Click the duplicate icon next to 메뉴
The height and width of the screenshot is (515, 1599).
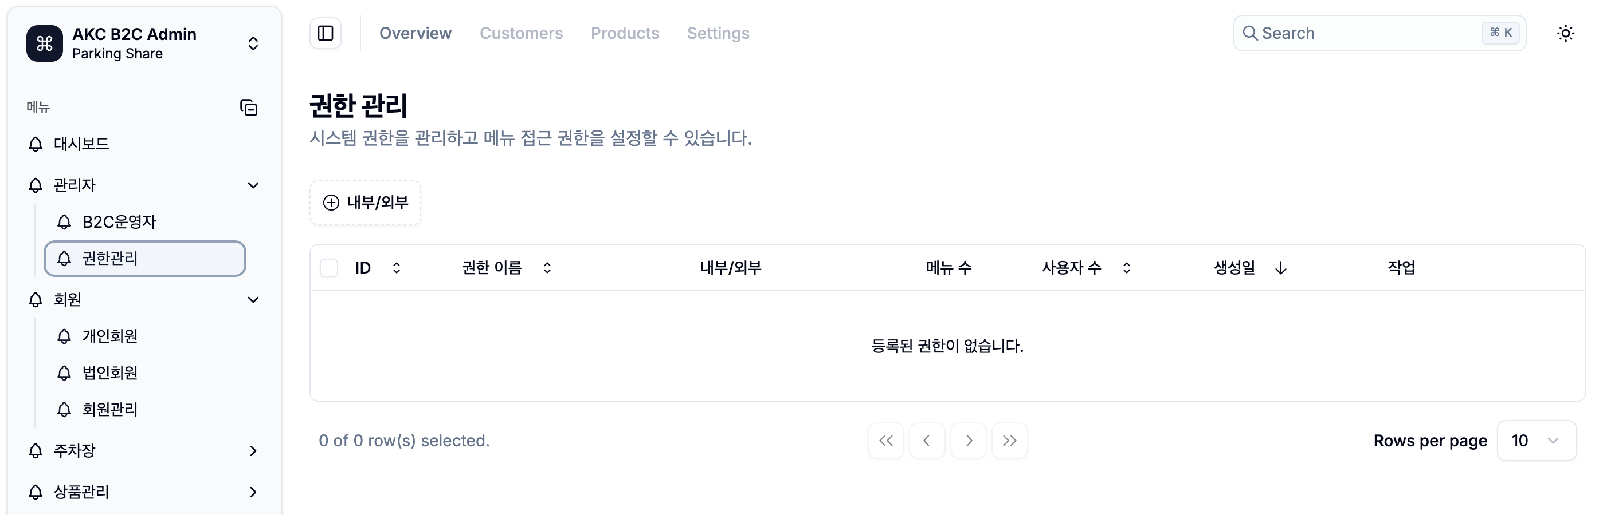(248, 107)
